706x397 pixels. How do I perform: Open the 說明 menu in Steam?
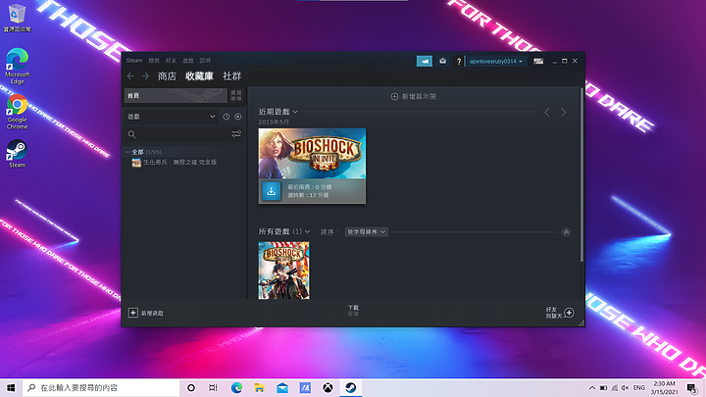(x=205, y=61)
